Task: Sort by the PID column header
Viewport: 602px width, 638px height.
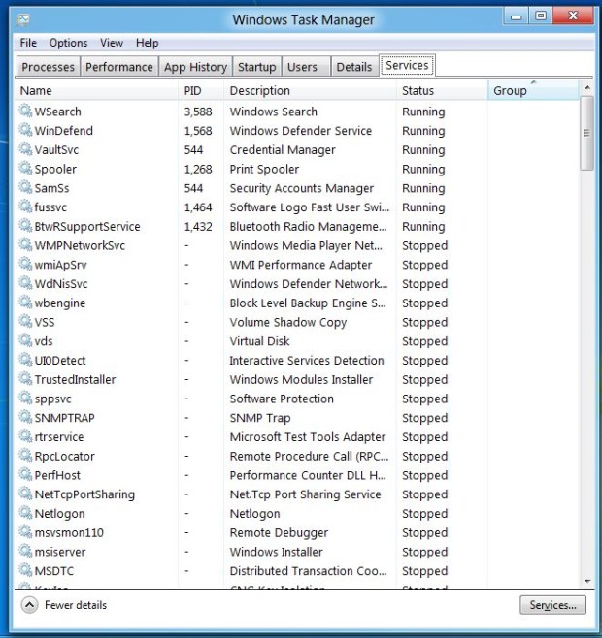Action: (x=201, y=90)
